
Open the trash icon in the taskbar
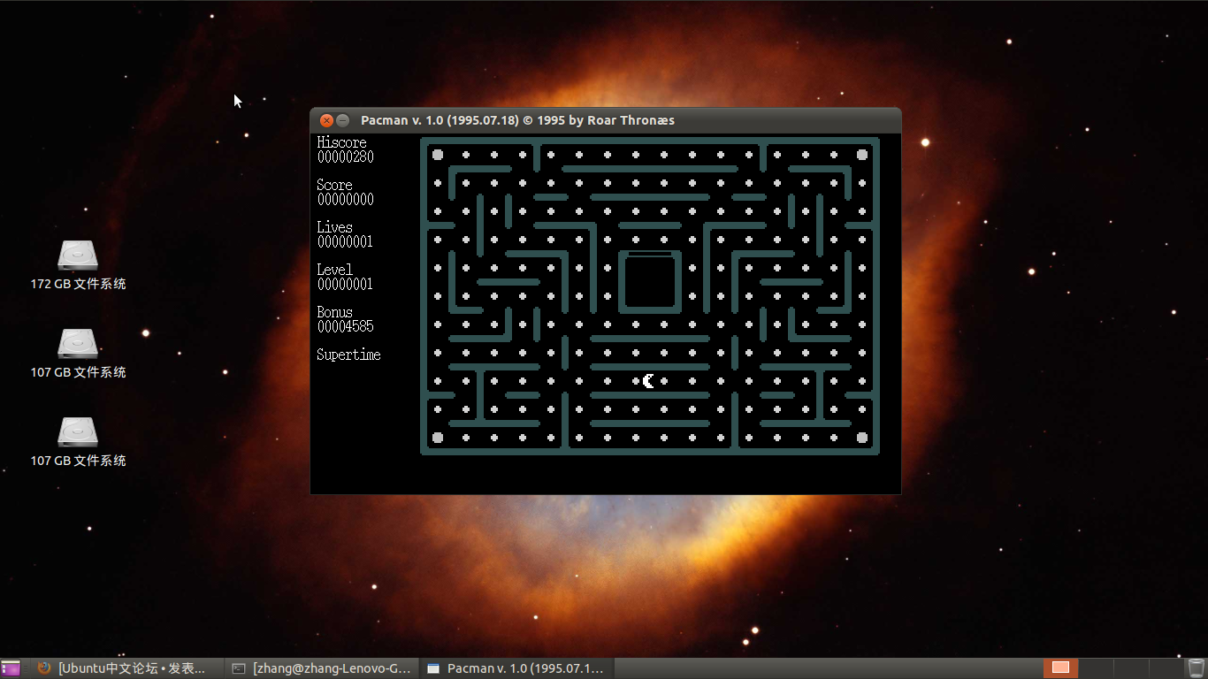(x=1196, y=668)
